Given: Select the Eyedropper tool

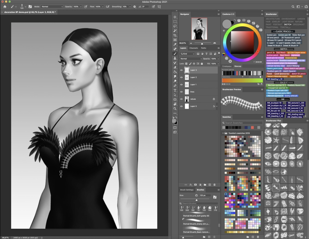Looking at the screenshot, I should click(175, 44).
